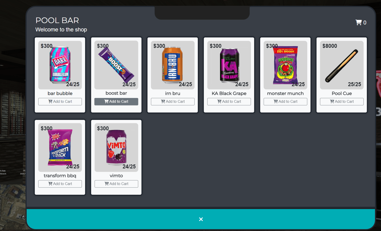Add transform bbq to cart
Image resolution: width=381 pixels, height=231 pixels.
(x=60, y=184)
